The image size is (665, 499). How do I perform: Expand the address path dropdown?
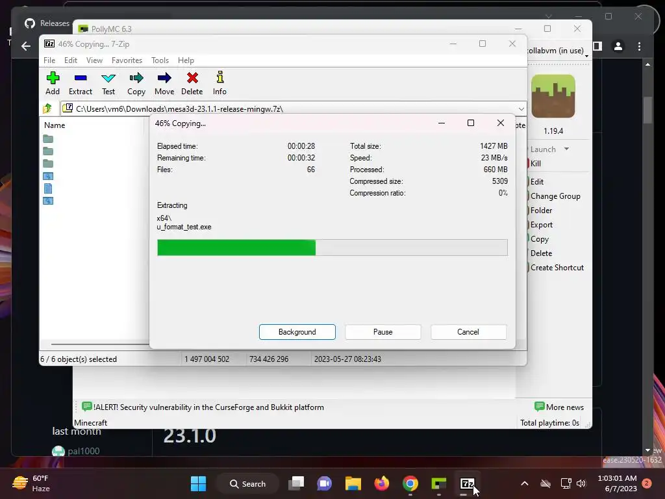(x=521, y=109)
